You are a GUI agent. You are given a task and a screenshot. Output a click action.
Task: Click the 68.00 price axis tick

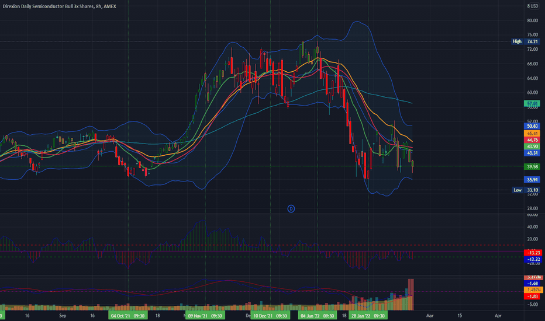[x=532, y=64]
